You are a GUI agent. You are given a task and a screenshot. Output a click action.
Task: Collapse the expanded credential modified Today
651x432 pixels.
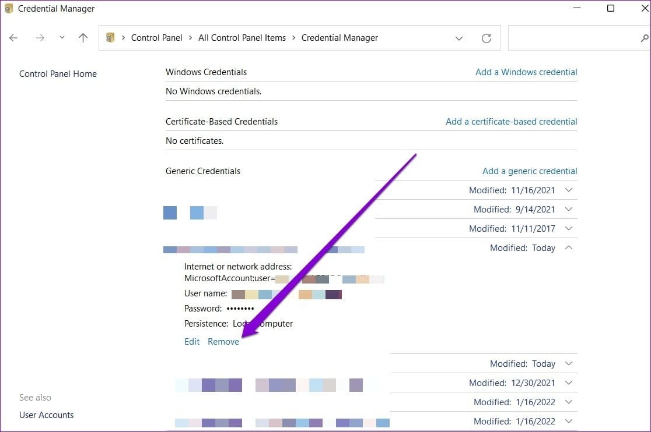click(x=569, y=247)
